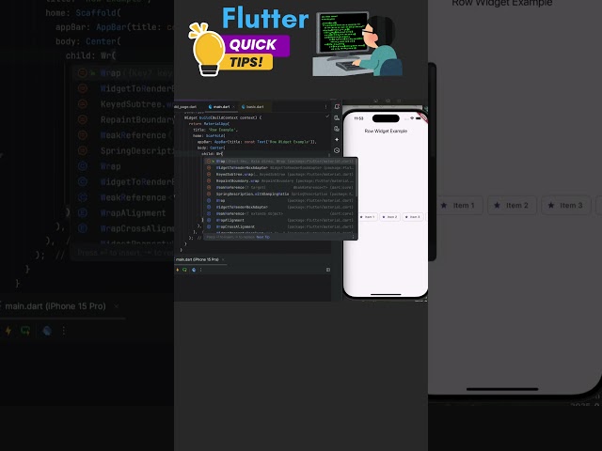Click the large dimmed Item 2 chip in the enlarged background emulator
The width and height of the screenshot is (602, 451).
512,206
